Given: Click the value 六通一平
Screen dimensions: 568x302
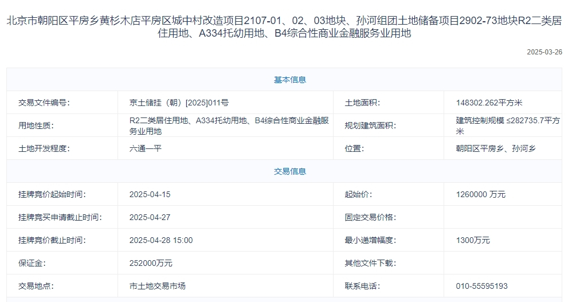Looking at the screenshot, I should (145, 148).
